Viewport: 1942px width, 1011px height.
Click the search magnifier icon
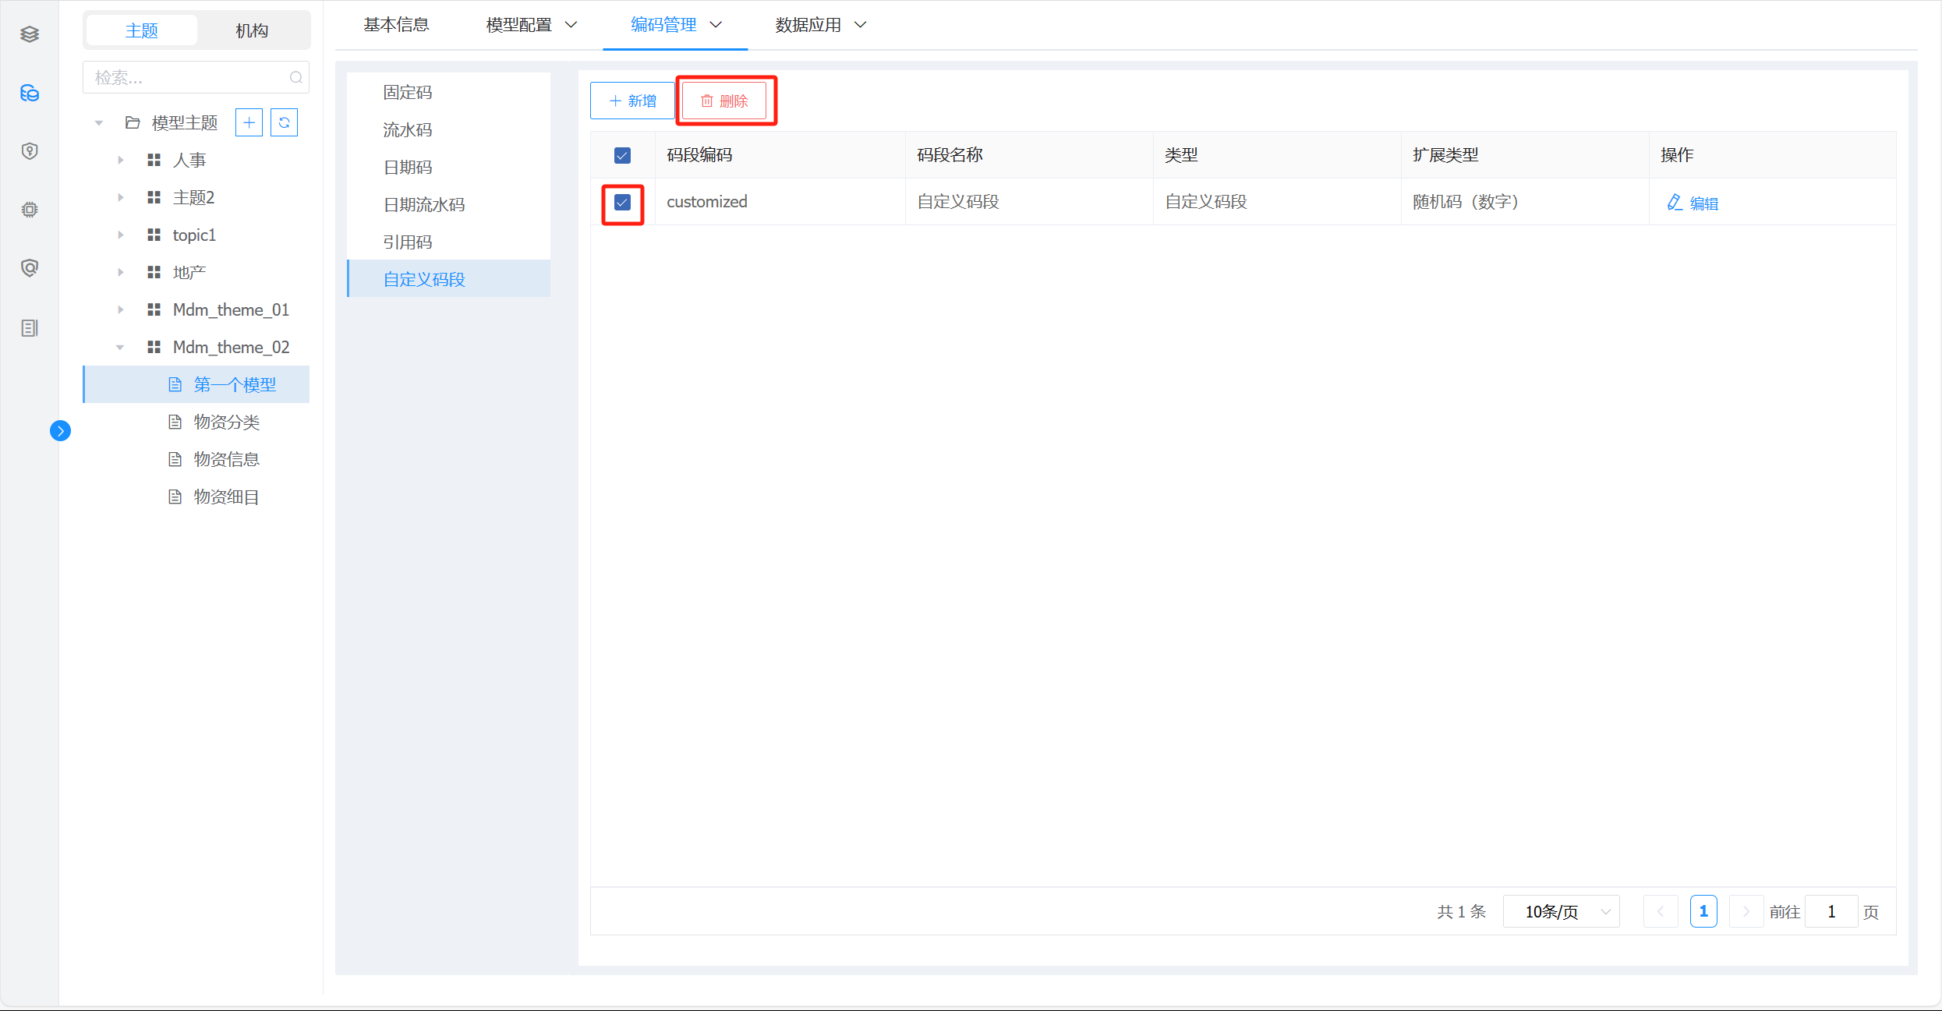[x=295, y=77]
